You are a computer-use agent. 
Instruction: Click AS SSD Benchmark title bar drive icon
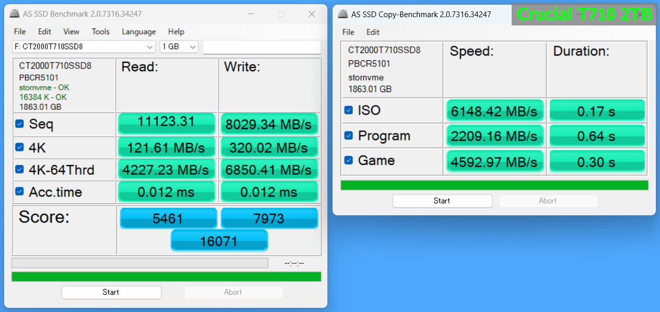tap(14, 14)
